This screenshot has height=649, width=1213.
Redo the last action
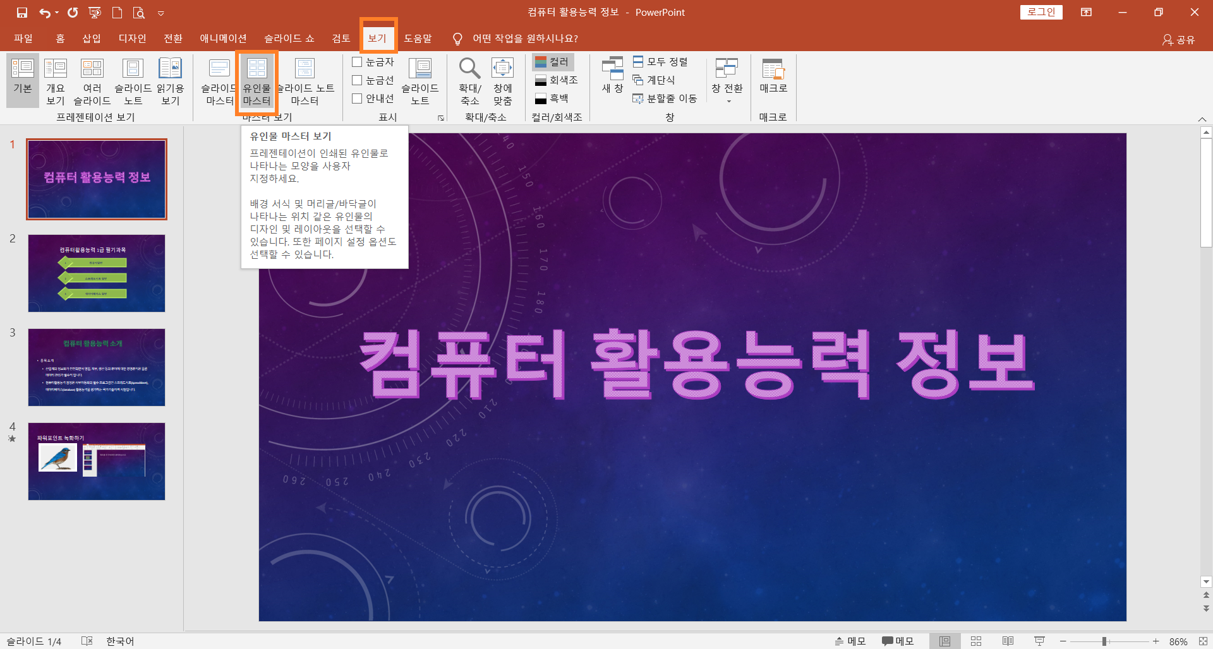(73, 13)
